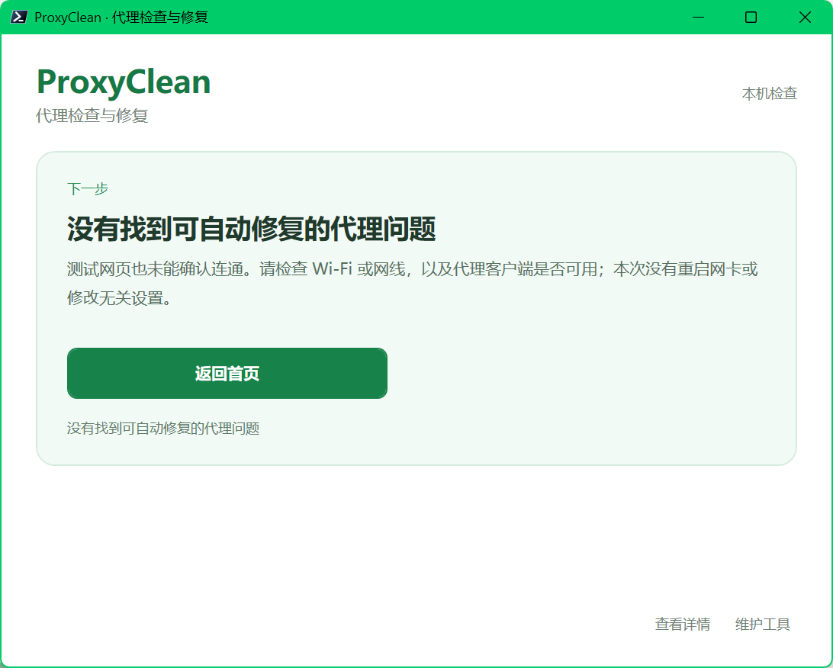This screenshot has height=668, width=833.
Task: Click the PowerShell icon in title bar
Action: [x=18, y=17]
